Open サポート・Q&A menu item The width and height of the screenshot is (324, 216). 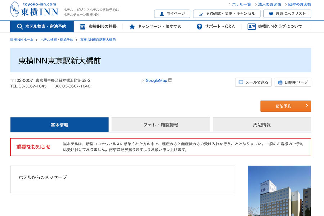click(216, 26)
